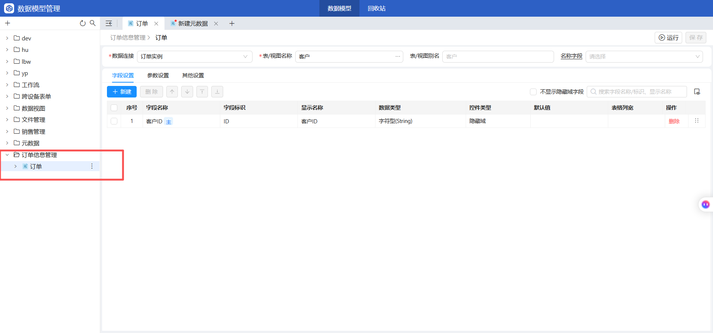Close the 订单 tab
Viewport: 713px width, 333px height.
156,24
